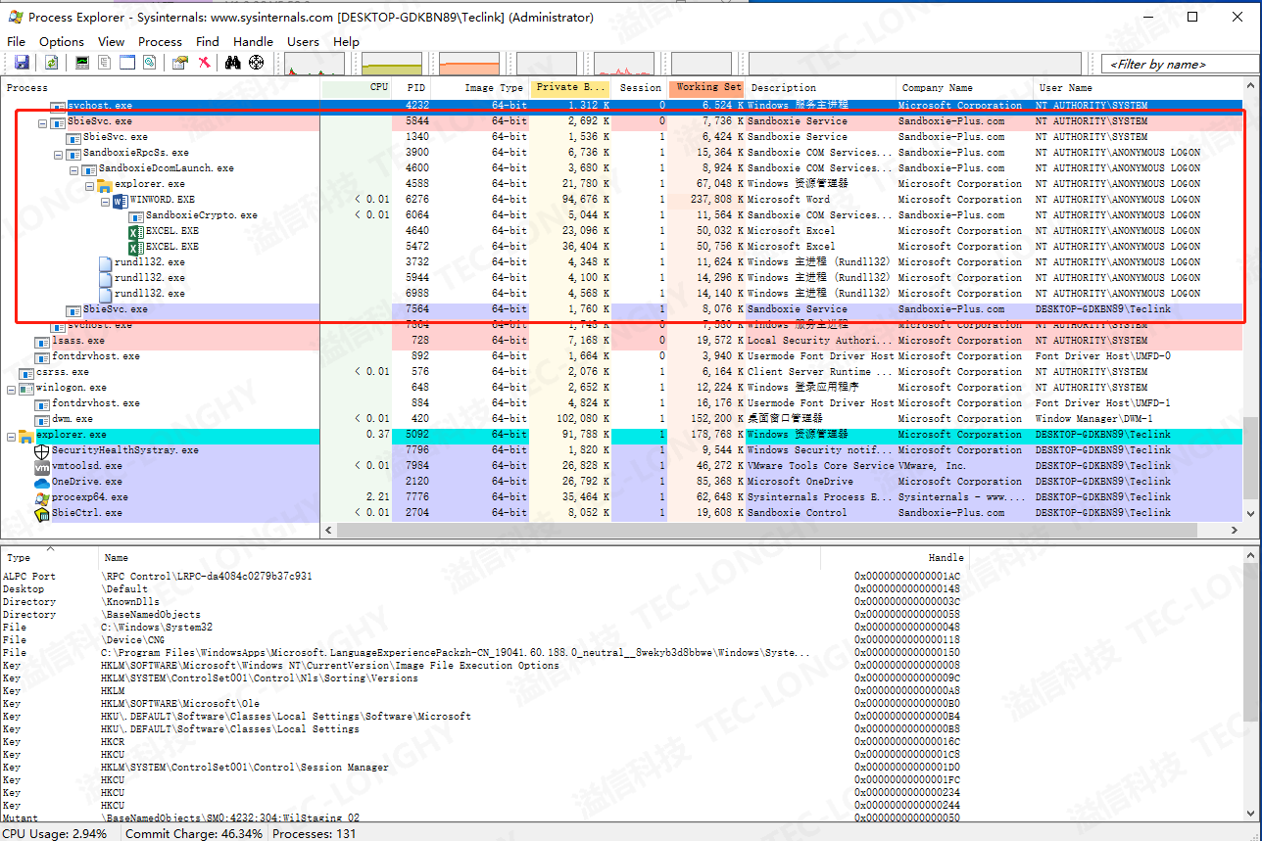Click the Process Explorer title bar icon
The height and width of the screenshot is (841, 1262).
[16, 17]
